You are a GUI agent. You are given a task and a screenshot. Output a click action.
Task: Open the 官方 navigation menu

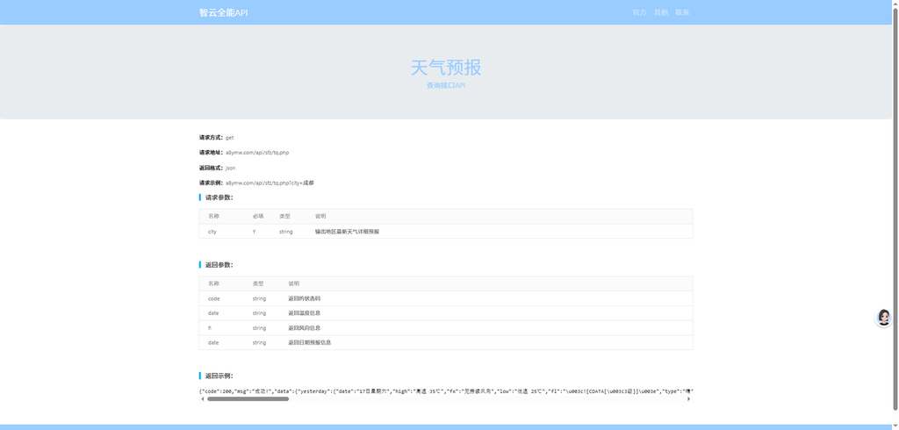coord(639,12)
